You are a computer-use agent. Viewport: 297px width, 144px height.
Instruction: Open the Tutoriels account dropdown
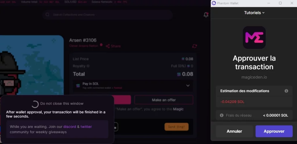coord(254,13)
